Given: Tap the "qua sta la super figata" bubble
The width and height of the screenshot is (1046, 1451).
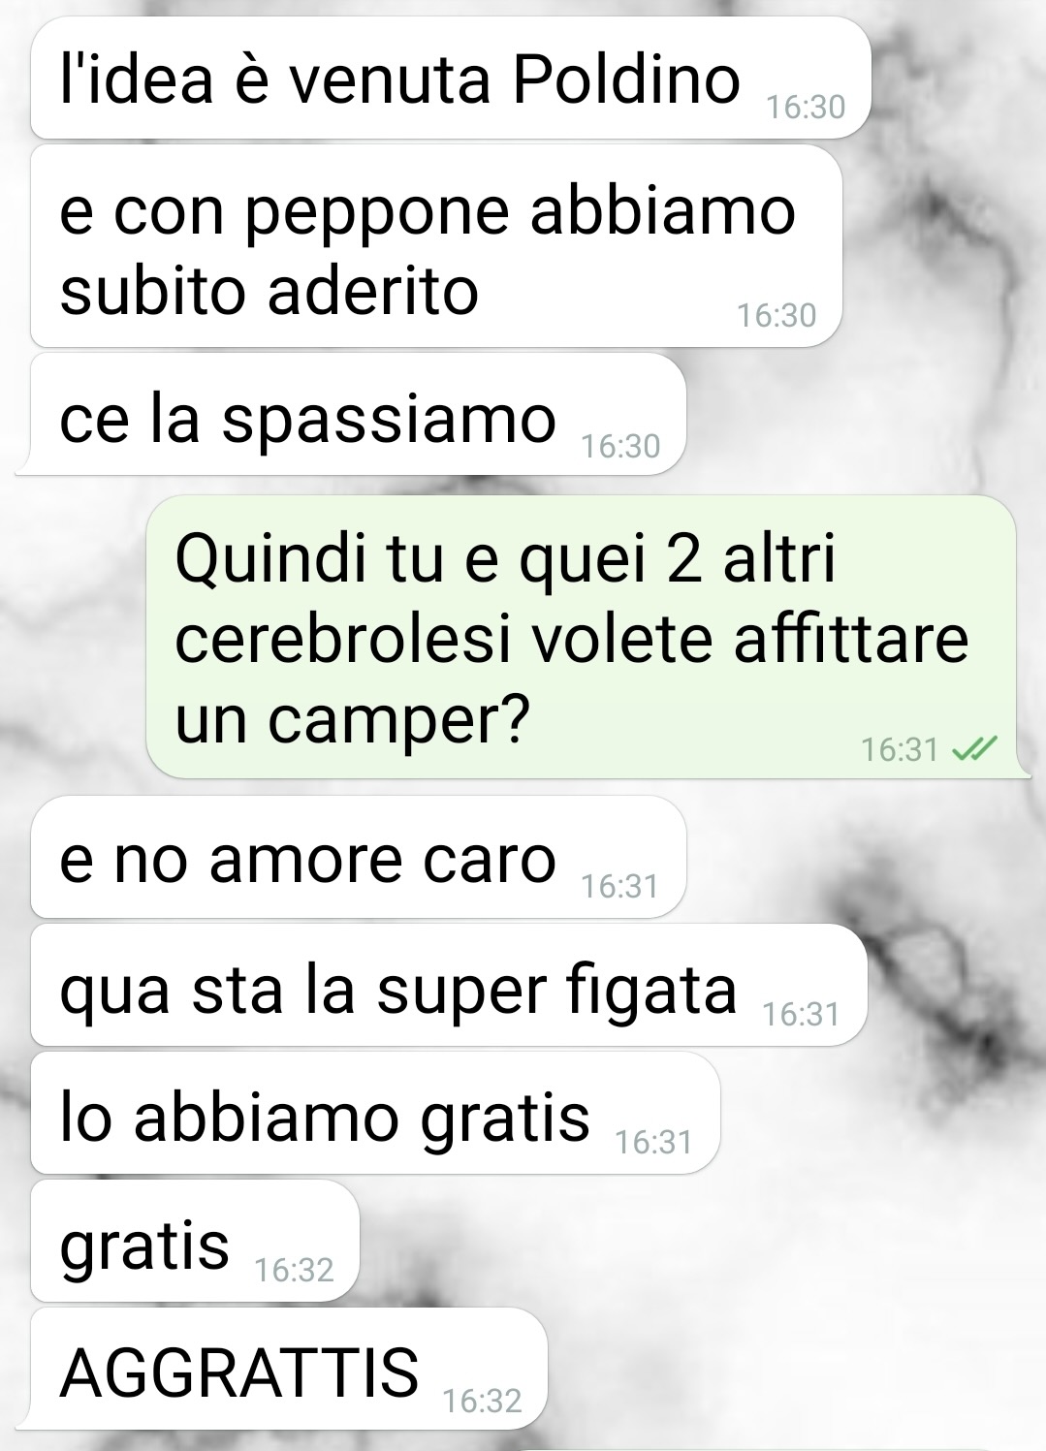Looking at the screenshot, I should point(448,985).
